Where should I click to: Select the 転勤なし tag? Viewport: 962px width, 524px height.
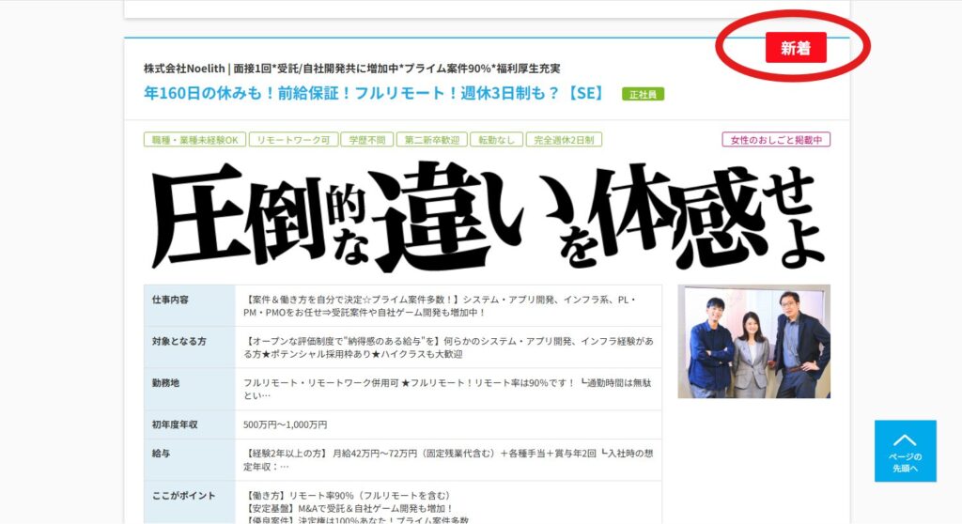tap(495, 140)
